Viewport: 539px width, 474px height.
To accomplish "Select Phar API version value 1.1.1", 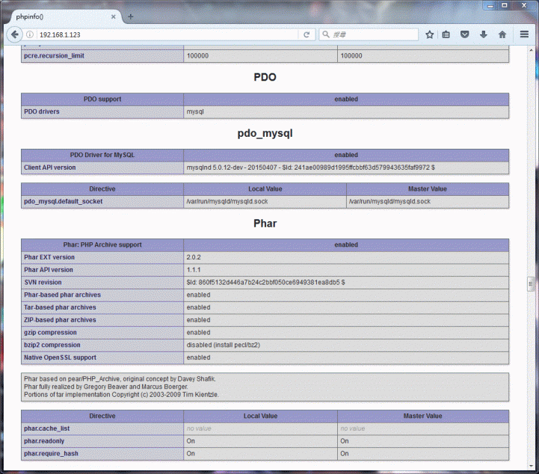I will (194, 270).
